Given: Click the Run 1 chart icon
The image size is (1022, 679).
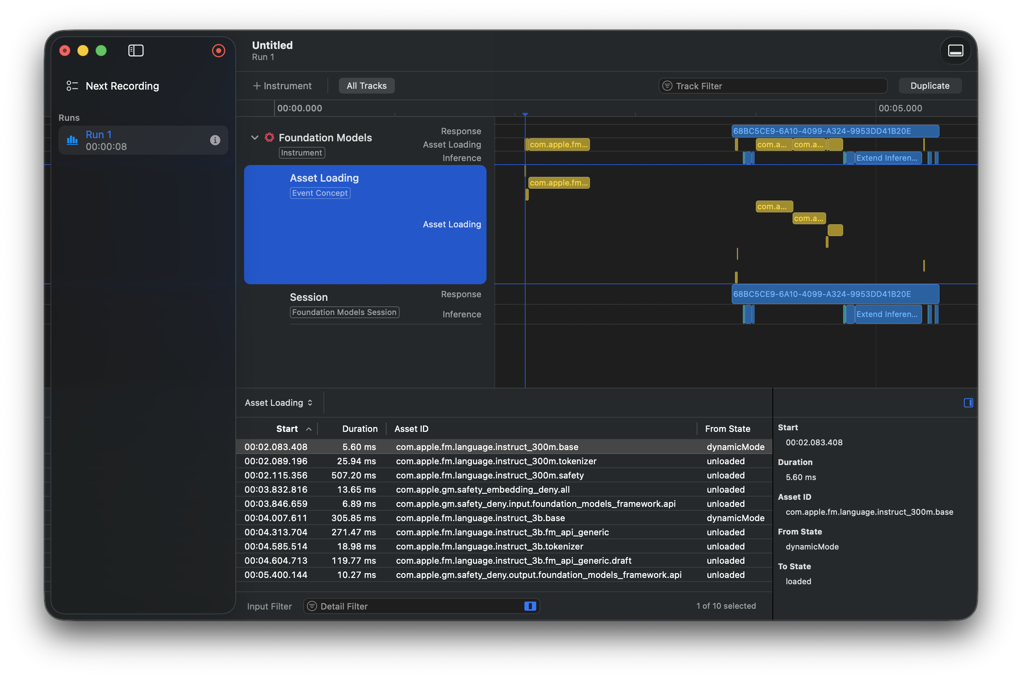Looking at the screenshot, I should pyautogui.click(x=72, y=140).
